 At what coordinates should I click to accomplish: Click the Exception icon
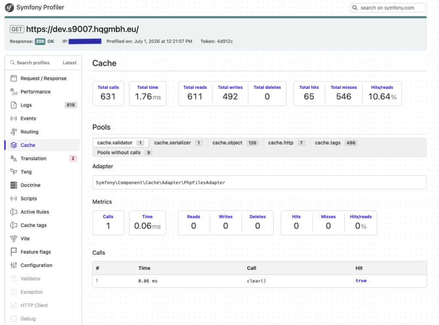point(13,292)
